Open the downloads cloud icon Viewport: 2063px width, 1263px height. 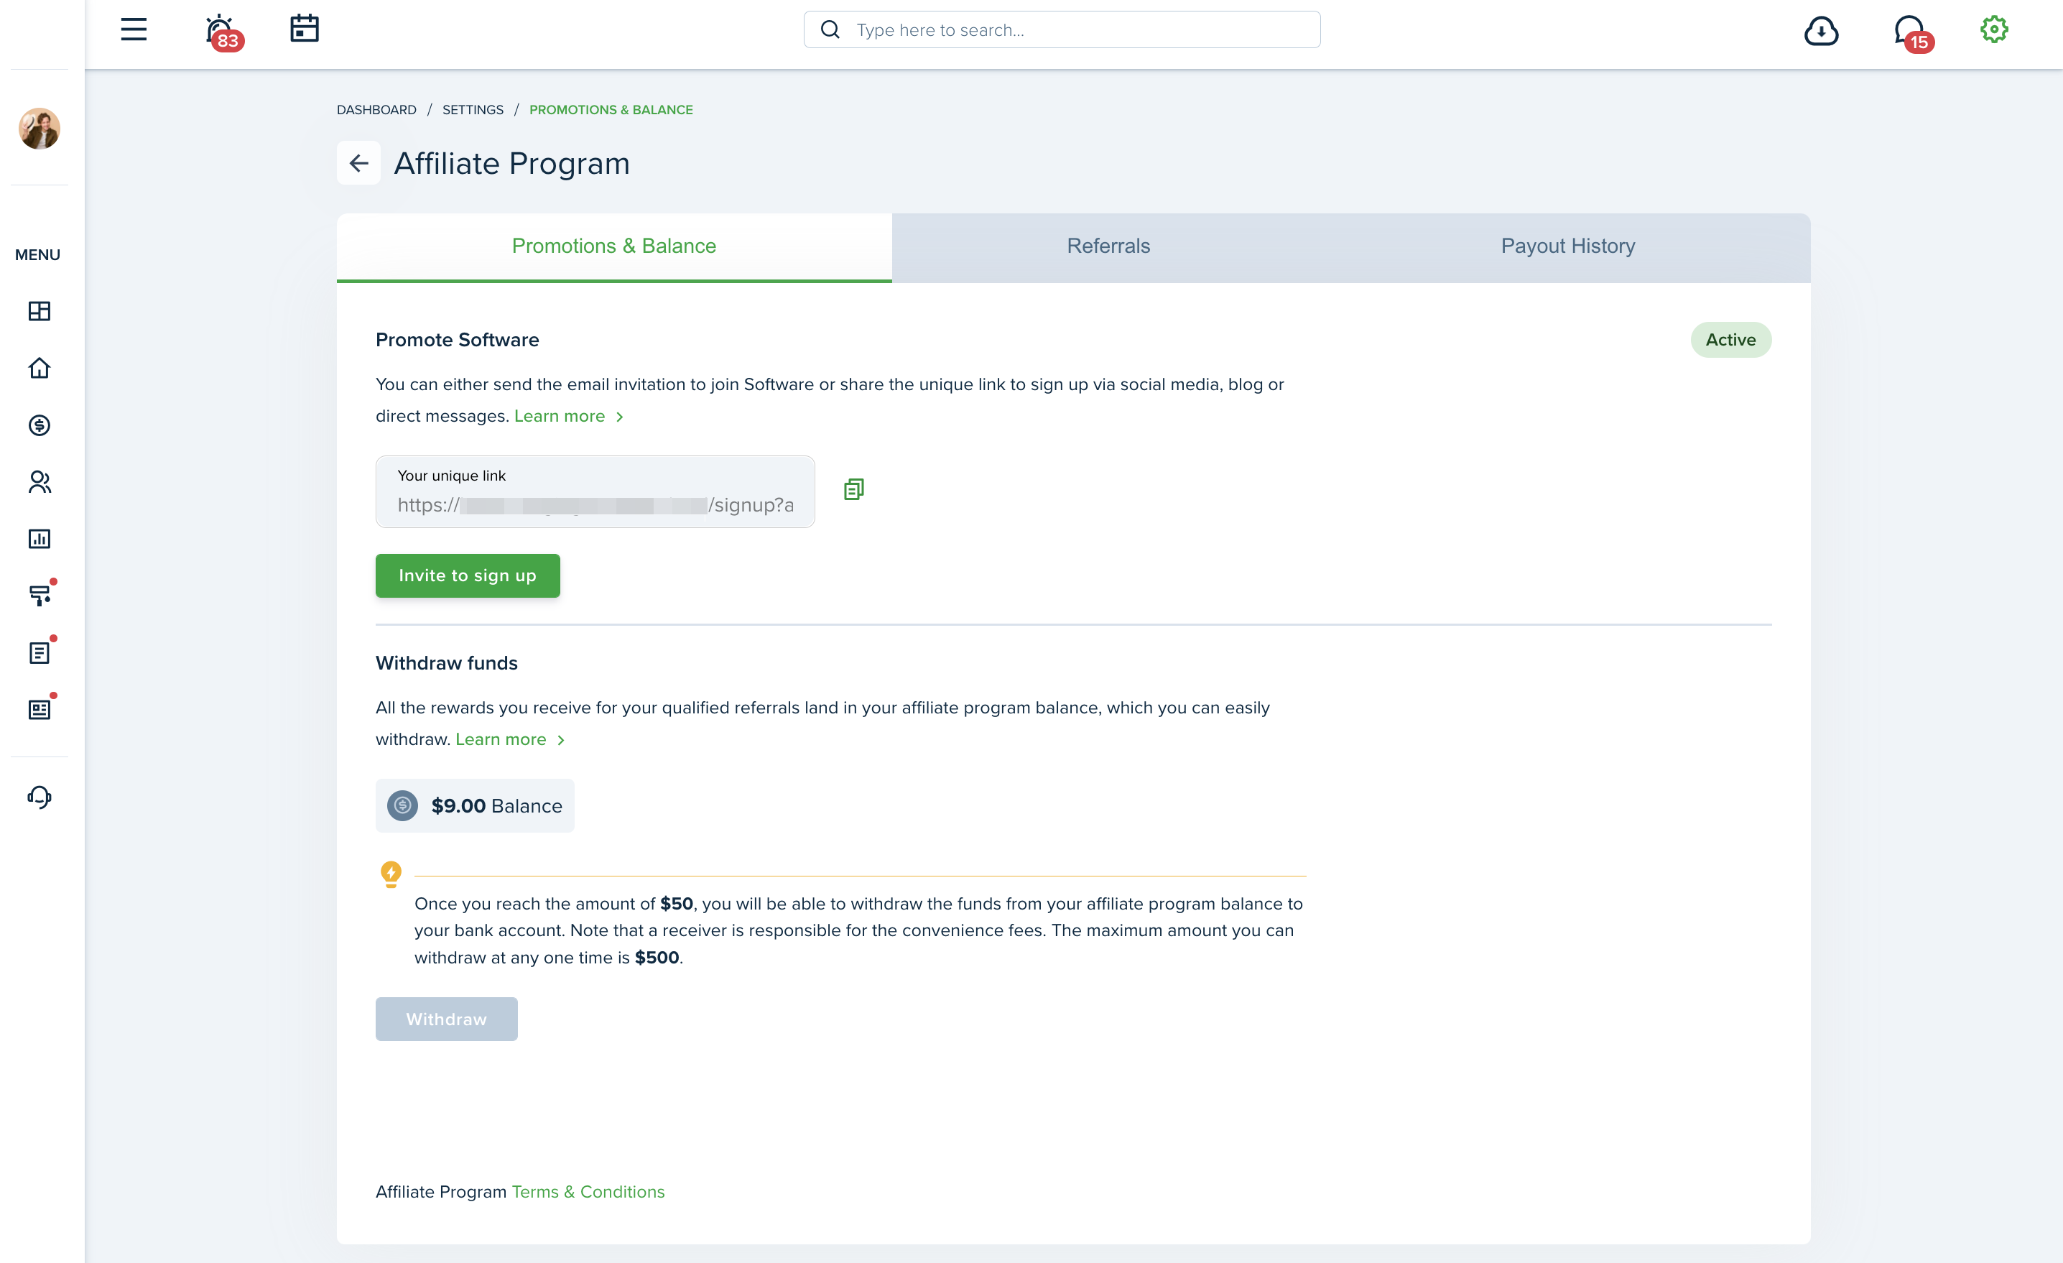point(1822,30)
